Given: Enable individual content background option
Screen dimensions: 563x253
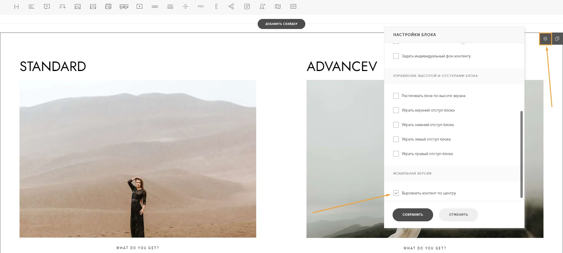Looking at the screenshot, I should coord(396,56).
